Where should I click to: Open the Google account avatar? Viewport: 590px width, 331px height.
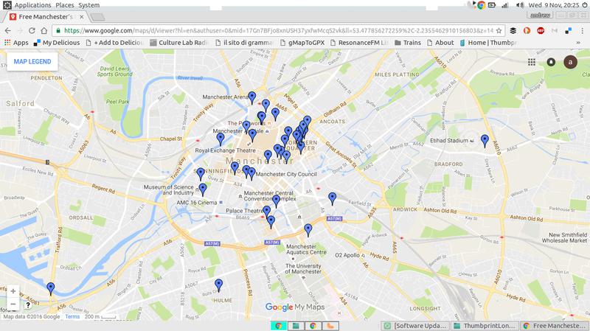[570, 62]
